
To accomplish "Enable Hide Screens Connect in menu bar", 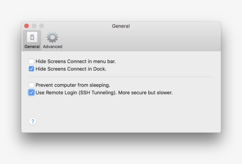I will 31,61.
